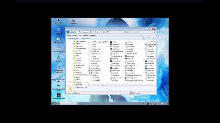The image size is (220, 123).
Task: Select the convert.exe file icon
Action: point(146,73)
